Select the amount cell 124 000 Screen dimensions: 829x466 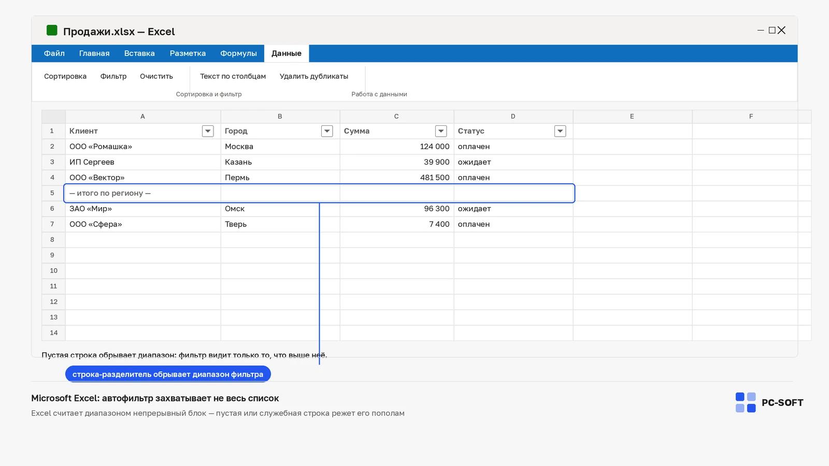pos(397,147)
